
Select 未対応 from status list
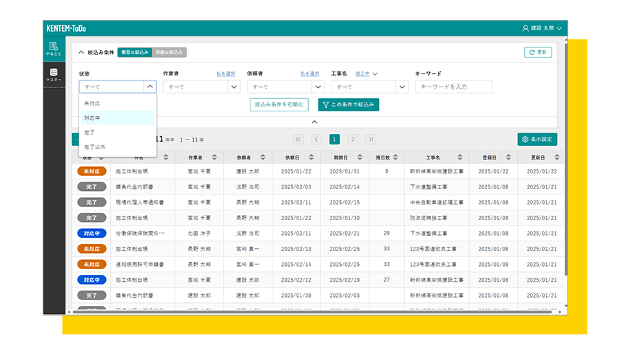pyautogui.click(x=118, y=104)
